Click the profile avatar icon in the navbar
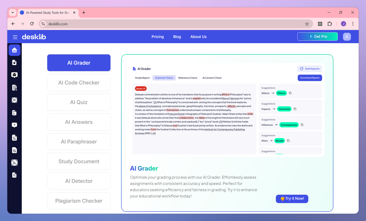The image size is (366, 221). tap(347, 36)
